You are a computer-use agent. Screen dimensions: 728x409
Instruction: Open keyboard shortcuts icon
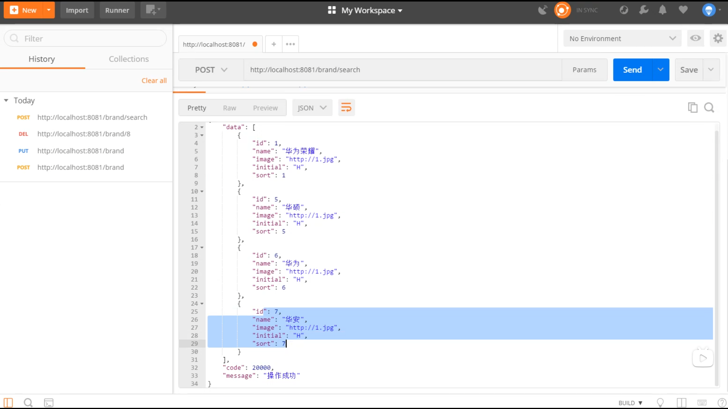point(702,403)
